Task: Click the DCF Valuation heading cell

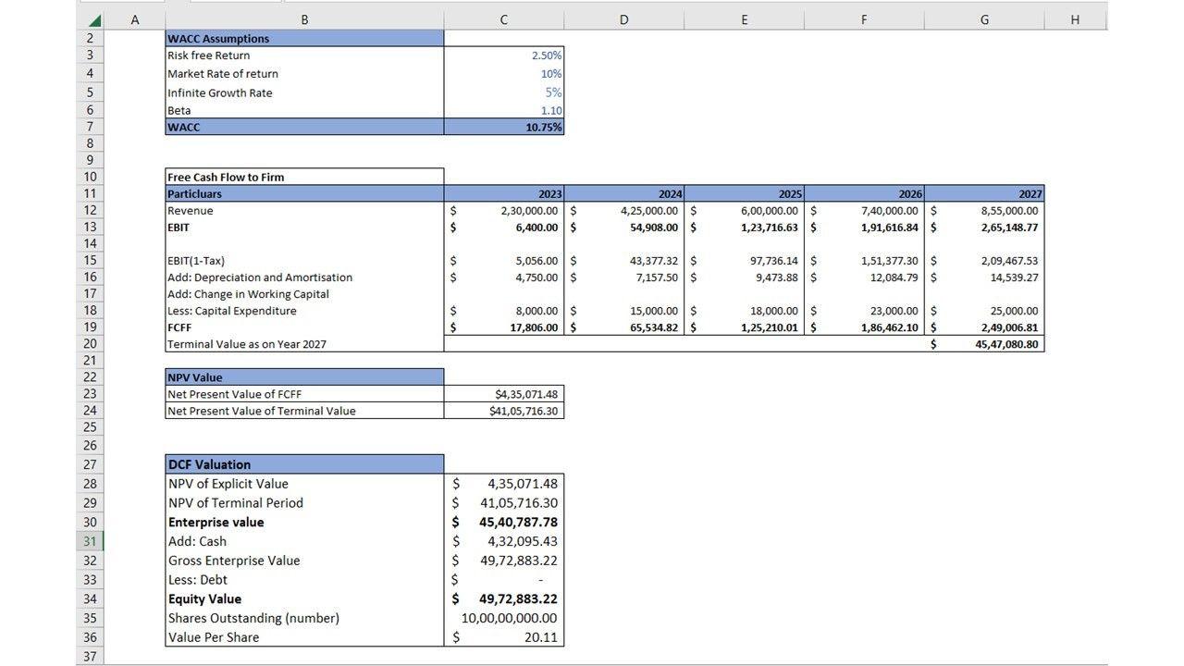Action: [x=304, y=464]
